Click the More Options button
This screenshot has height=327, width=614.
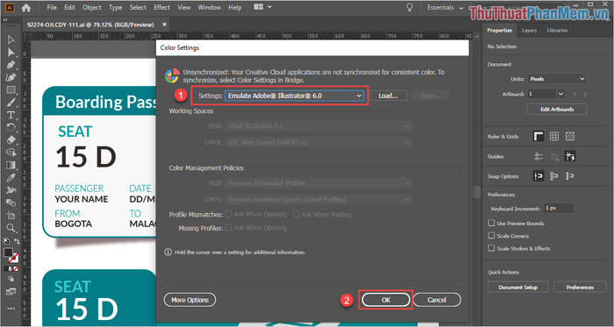coord(190,300)
